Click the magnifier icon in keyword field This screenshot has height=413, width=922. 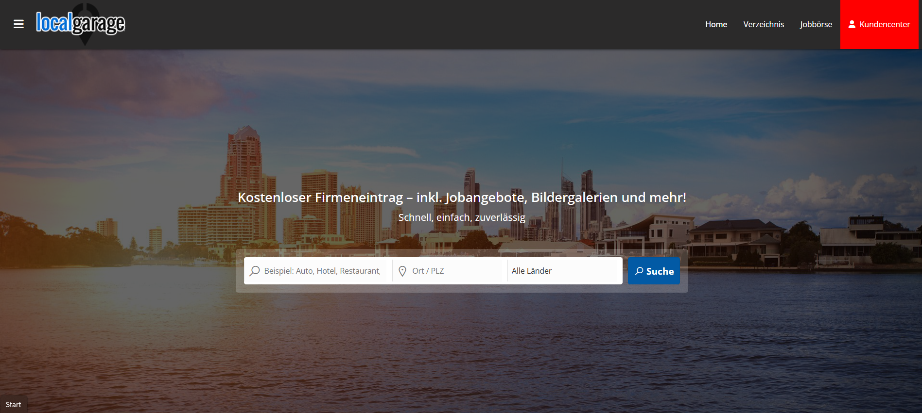[x=255, y=271]
